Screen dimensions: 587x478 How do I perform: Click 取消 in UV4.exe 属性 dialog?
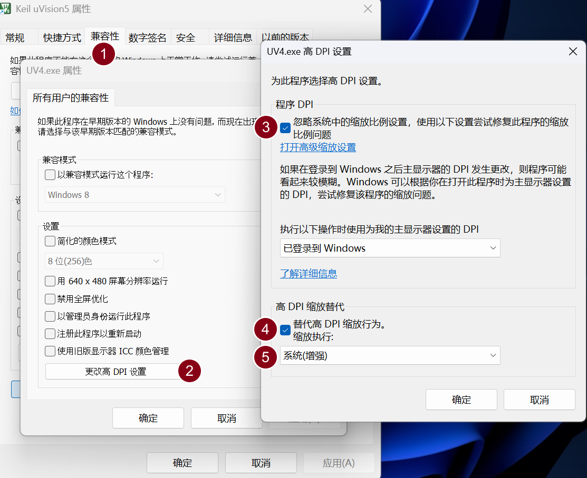pyautogui.click(x=226, y=418)
